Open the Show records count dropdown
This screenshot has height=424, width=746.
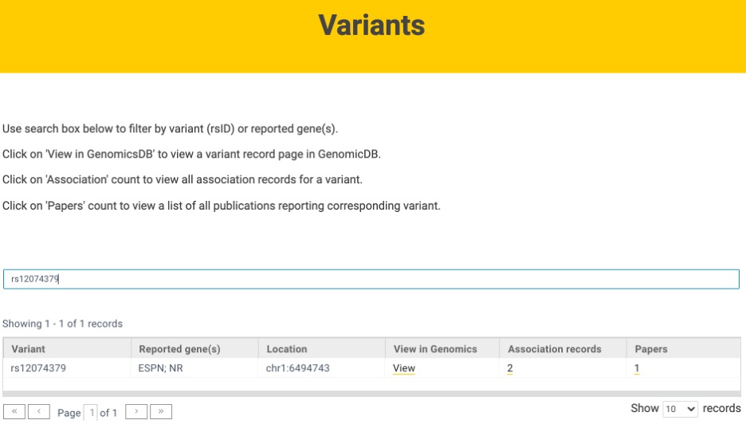point(680,409)
